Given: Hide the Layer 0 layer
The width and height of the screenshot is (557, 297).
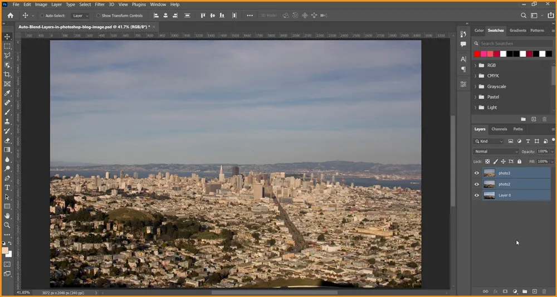Looking at the screenshot, I should [477, 195].
